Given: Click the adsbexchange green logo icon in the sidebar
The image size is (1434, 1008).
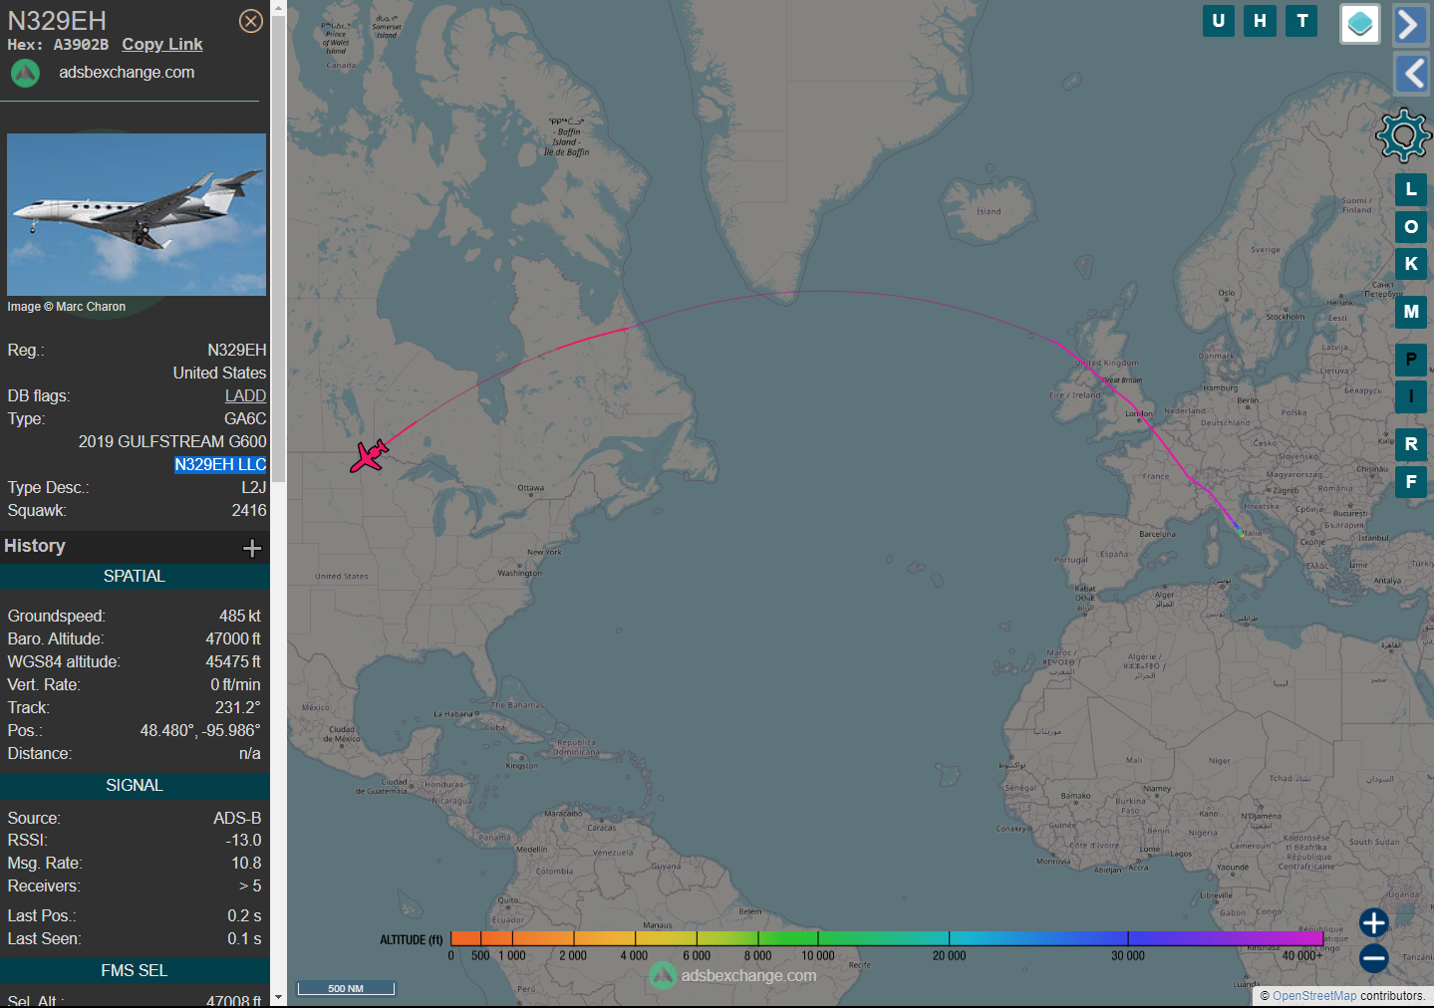Looking at the screenshot, I should pos(25,73).
